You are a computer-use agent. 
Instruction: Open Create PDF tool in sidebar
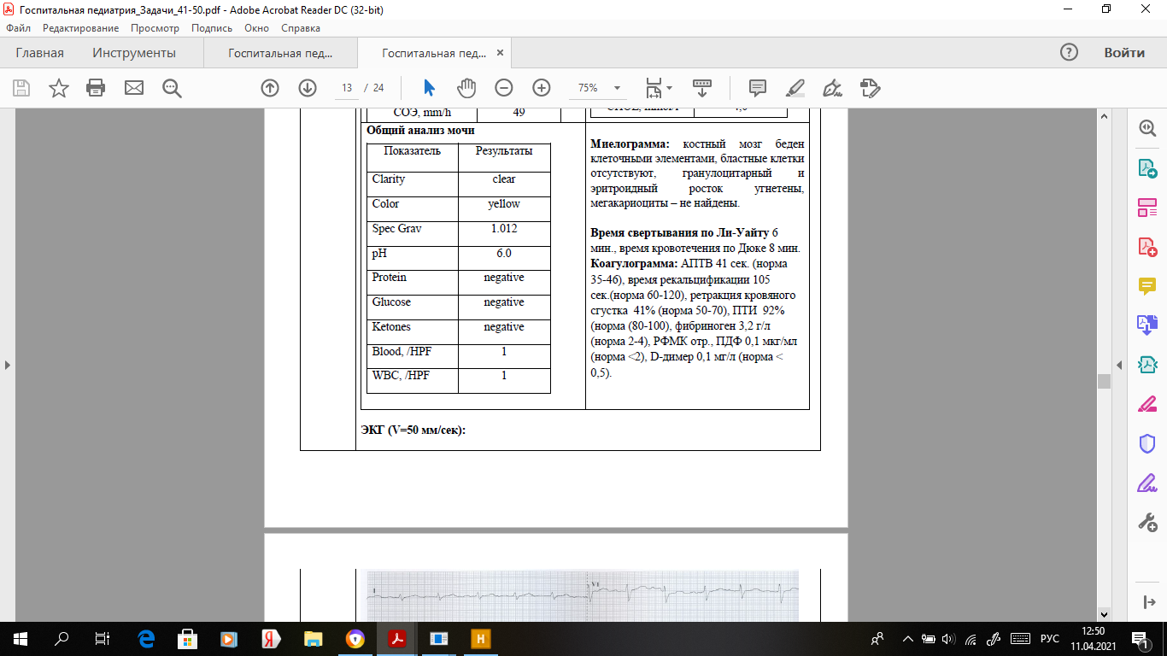click(1147, 247)
